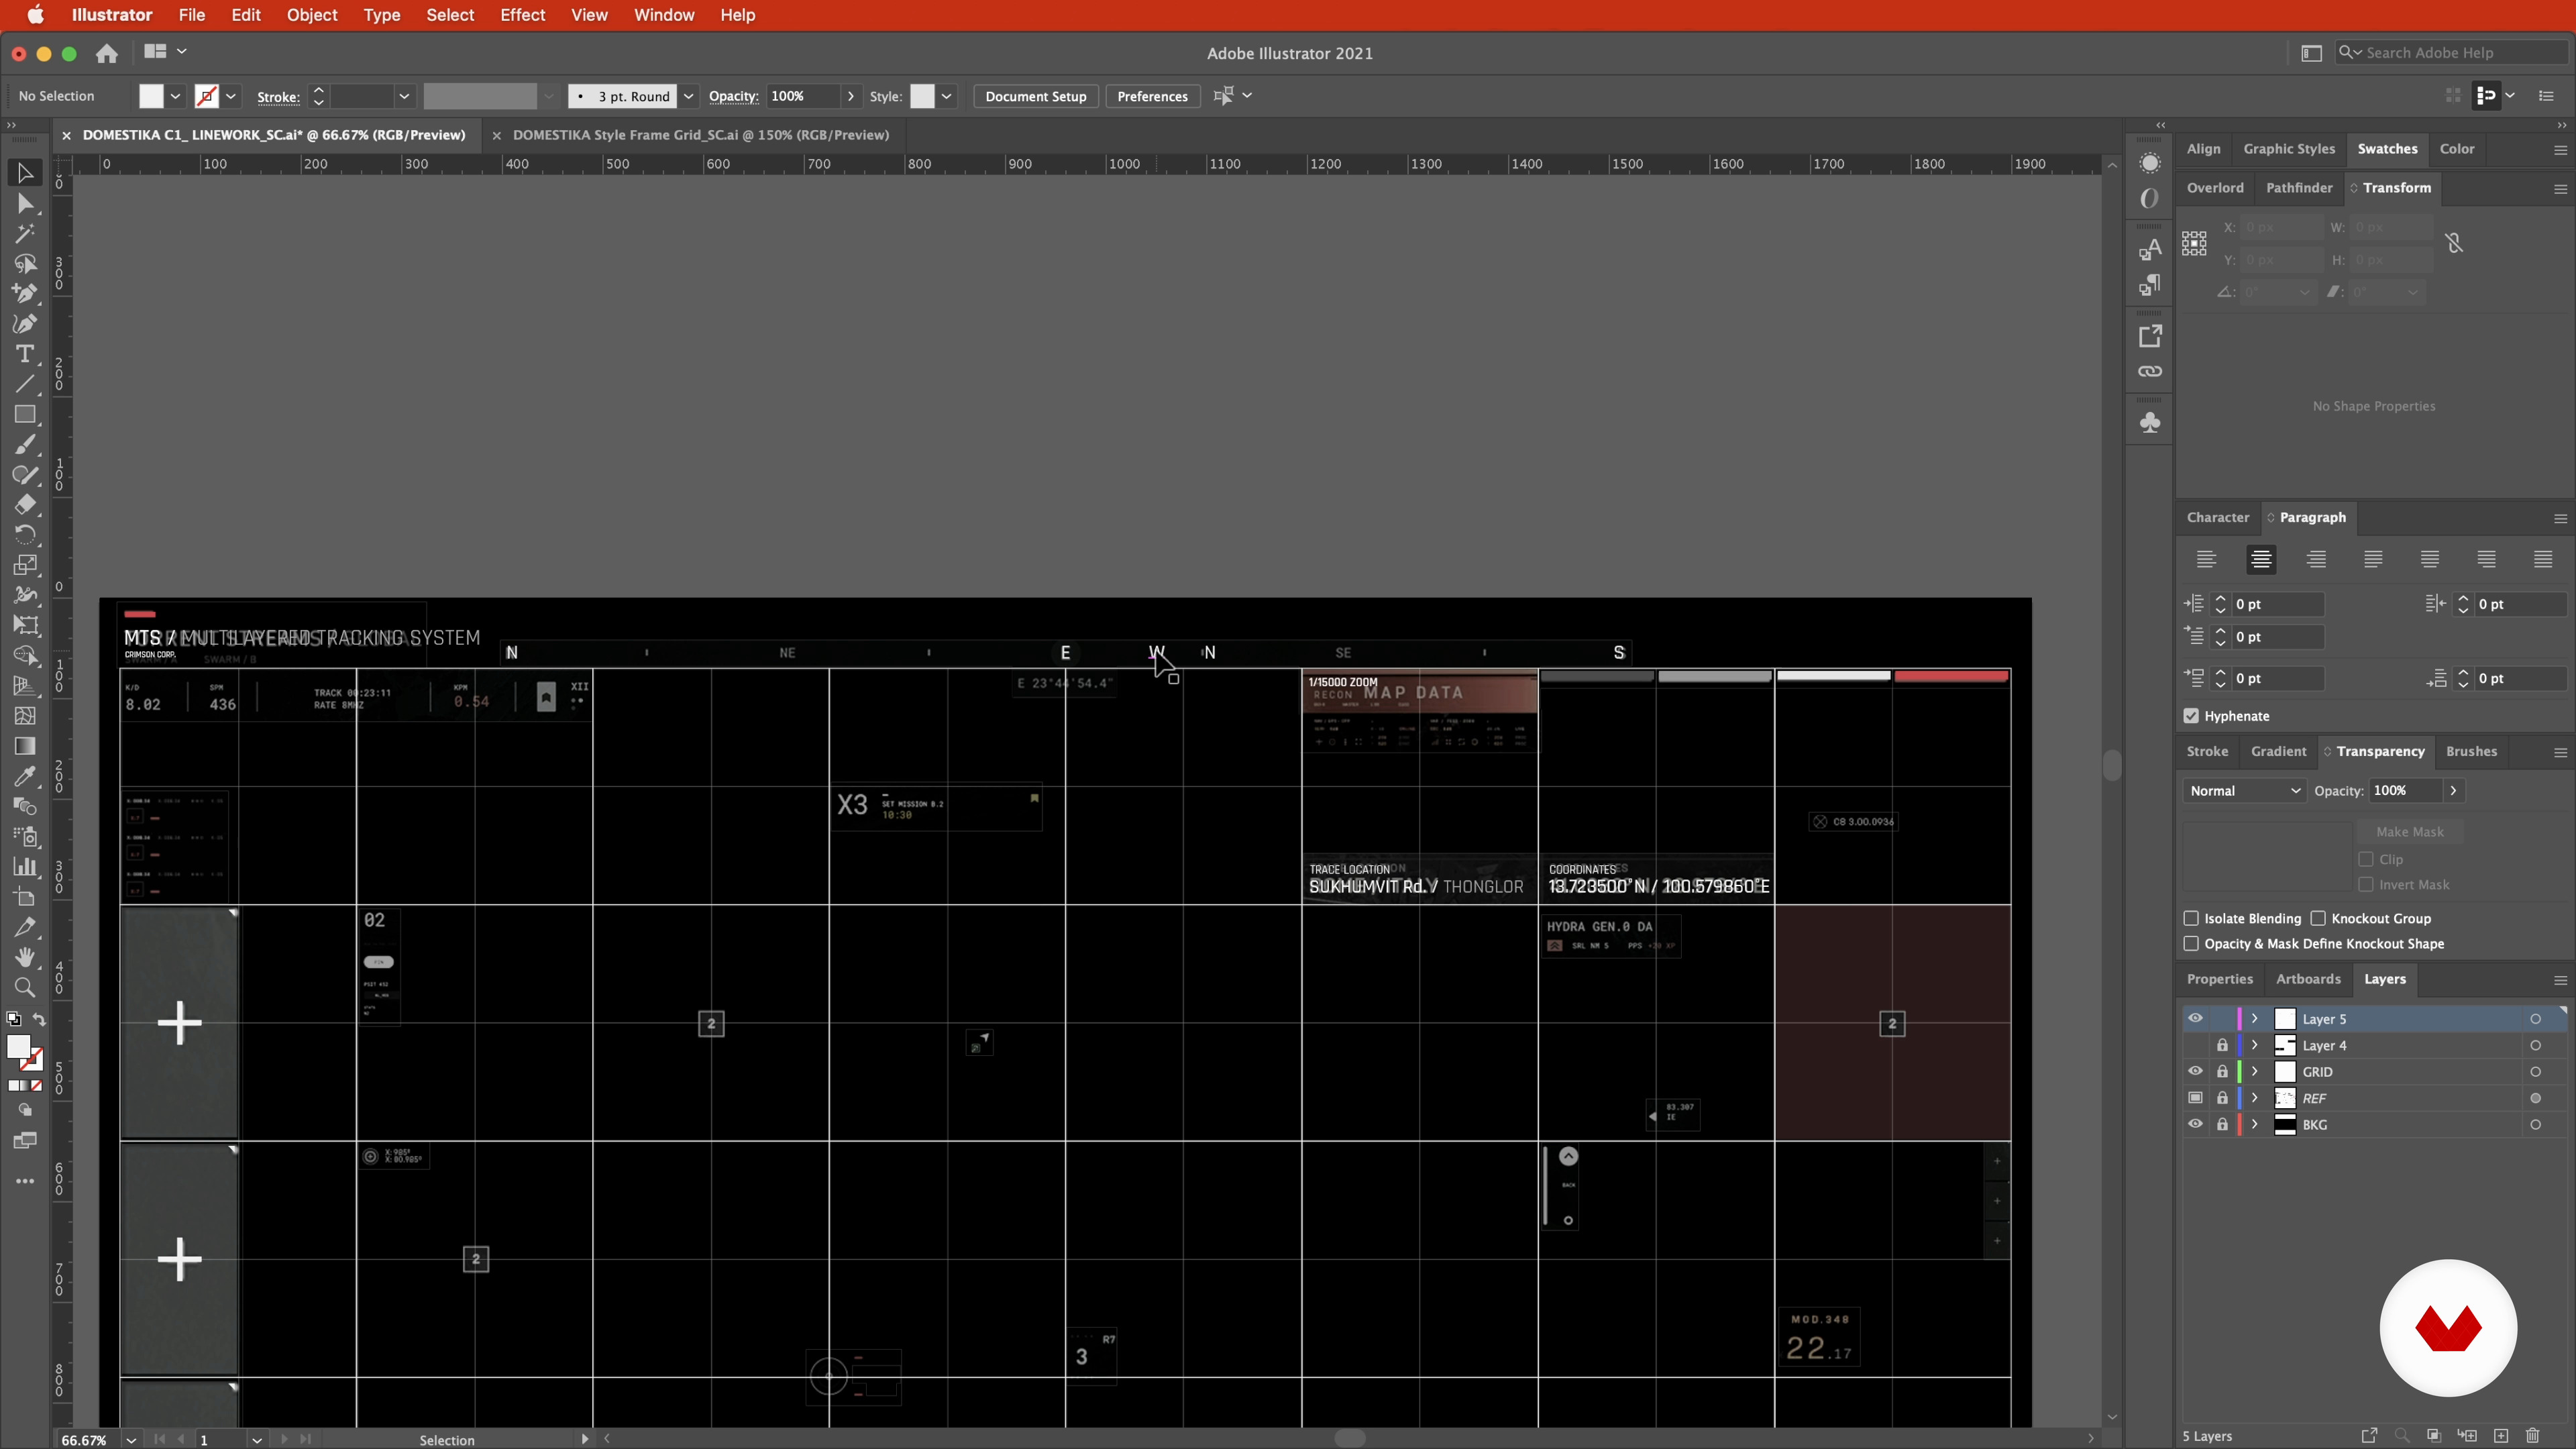Select the Scale tool
The height and width of the screenshot is (1449, 2576).
click(x=25, y=565)
